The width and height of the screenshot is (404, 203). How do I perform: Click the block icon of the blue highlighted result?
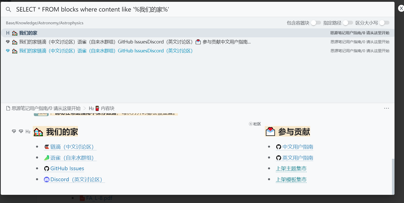[8, 51]
